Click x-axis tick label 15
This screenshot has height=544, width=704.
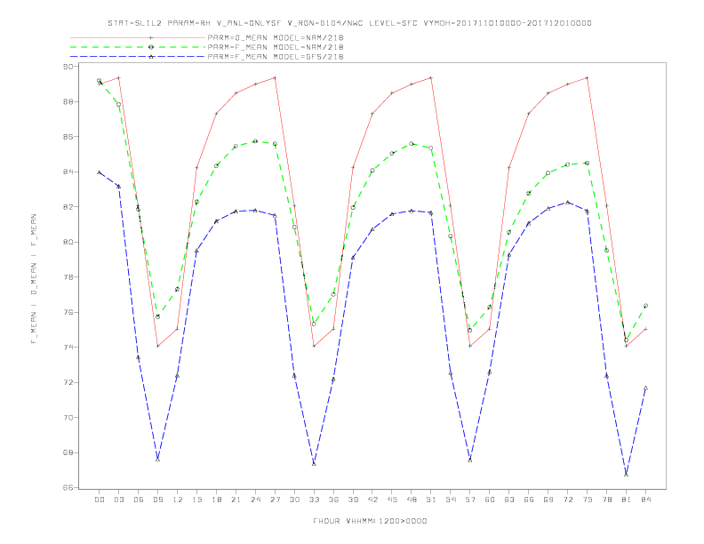196,500
